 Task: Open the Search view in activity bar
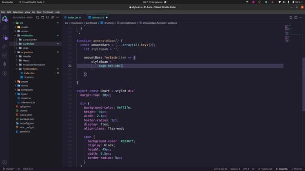point(5,28)
